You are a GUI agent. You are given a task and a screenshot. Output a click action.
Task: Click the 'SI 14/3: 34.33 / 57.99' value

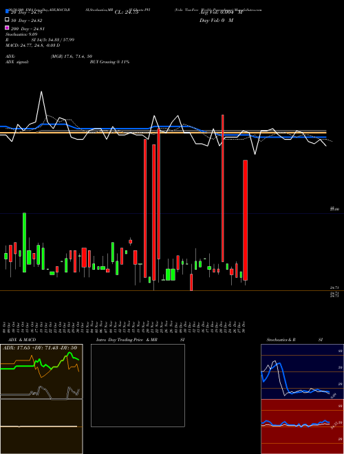tap(53, 40)
